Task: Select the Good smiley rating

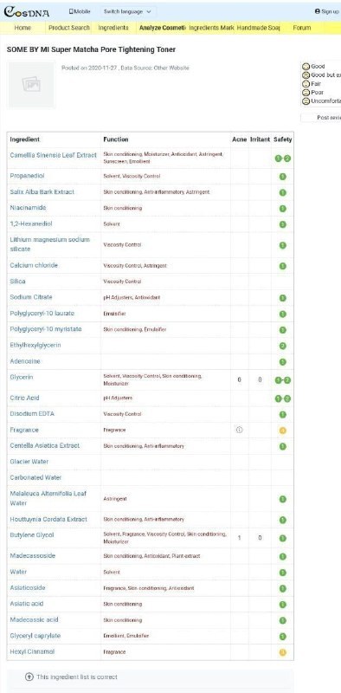Action: [x=306, y=67]
